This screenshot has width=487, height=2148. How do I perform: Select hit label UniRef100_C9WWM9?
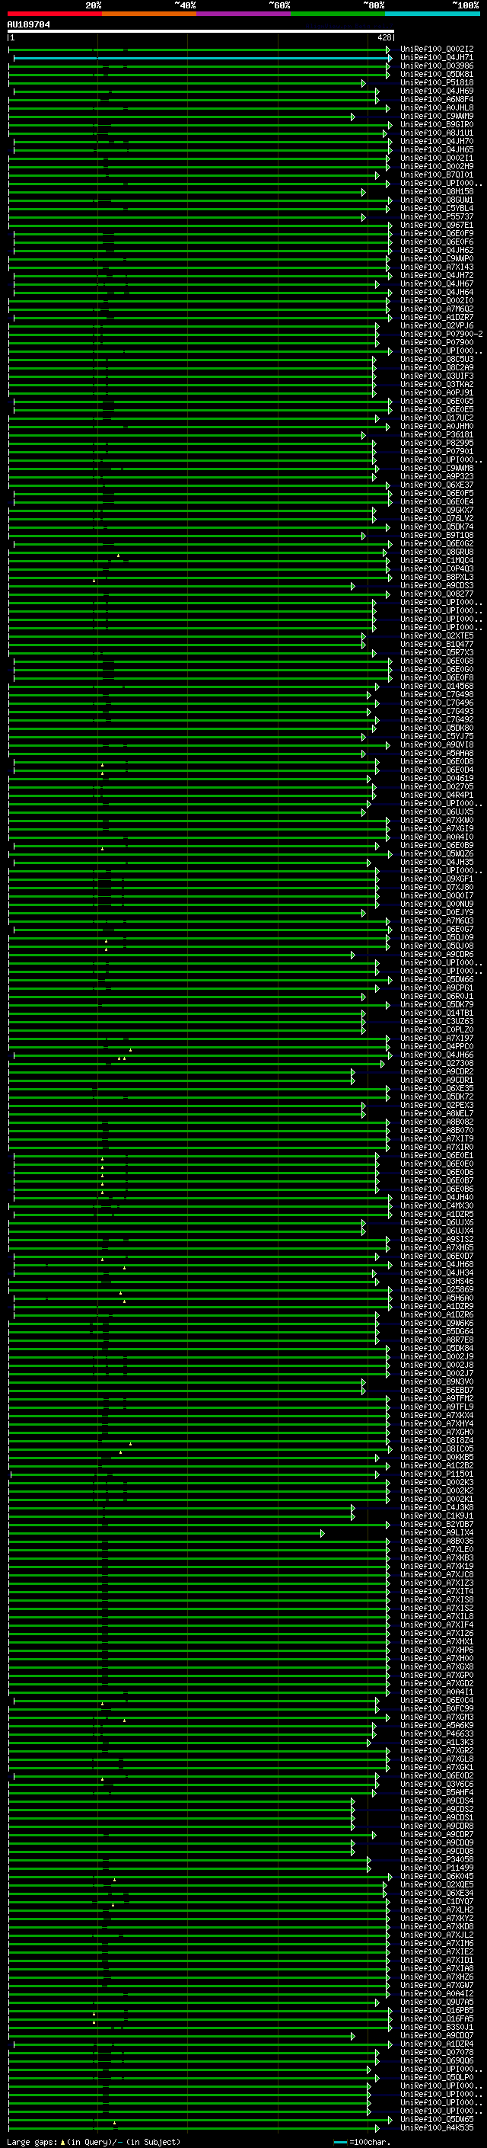(x=437, y=116)
